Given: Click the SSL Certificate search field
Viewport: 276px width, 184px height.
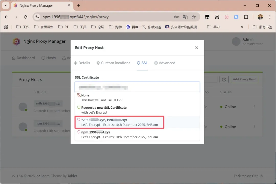Looking at the screenshot, I should pos(137,87).
